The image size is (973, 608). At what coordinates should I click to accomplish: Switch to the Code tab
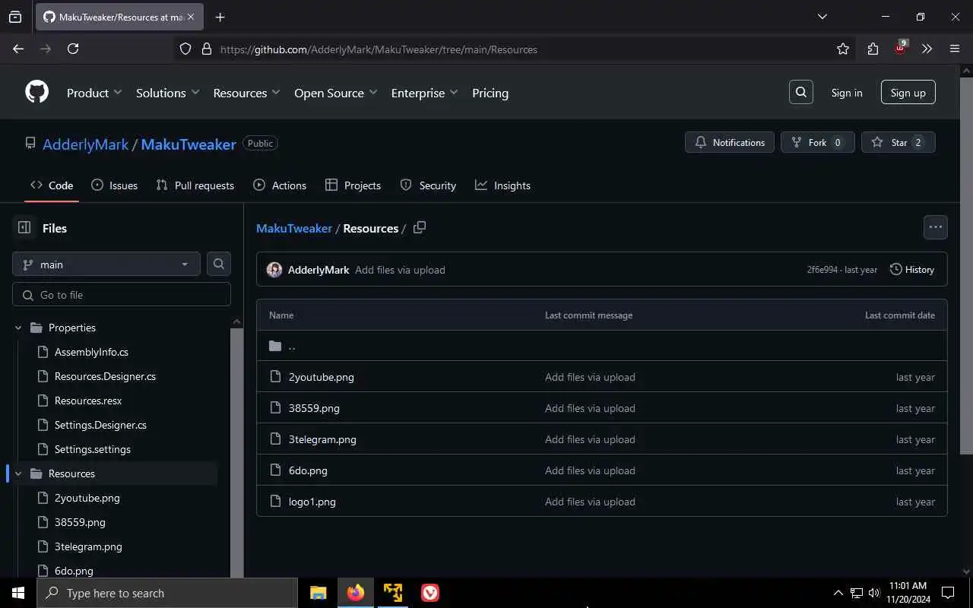[x=52, y=185]
